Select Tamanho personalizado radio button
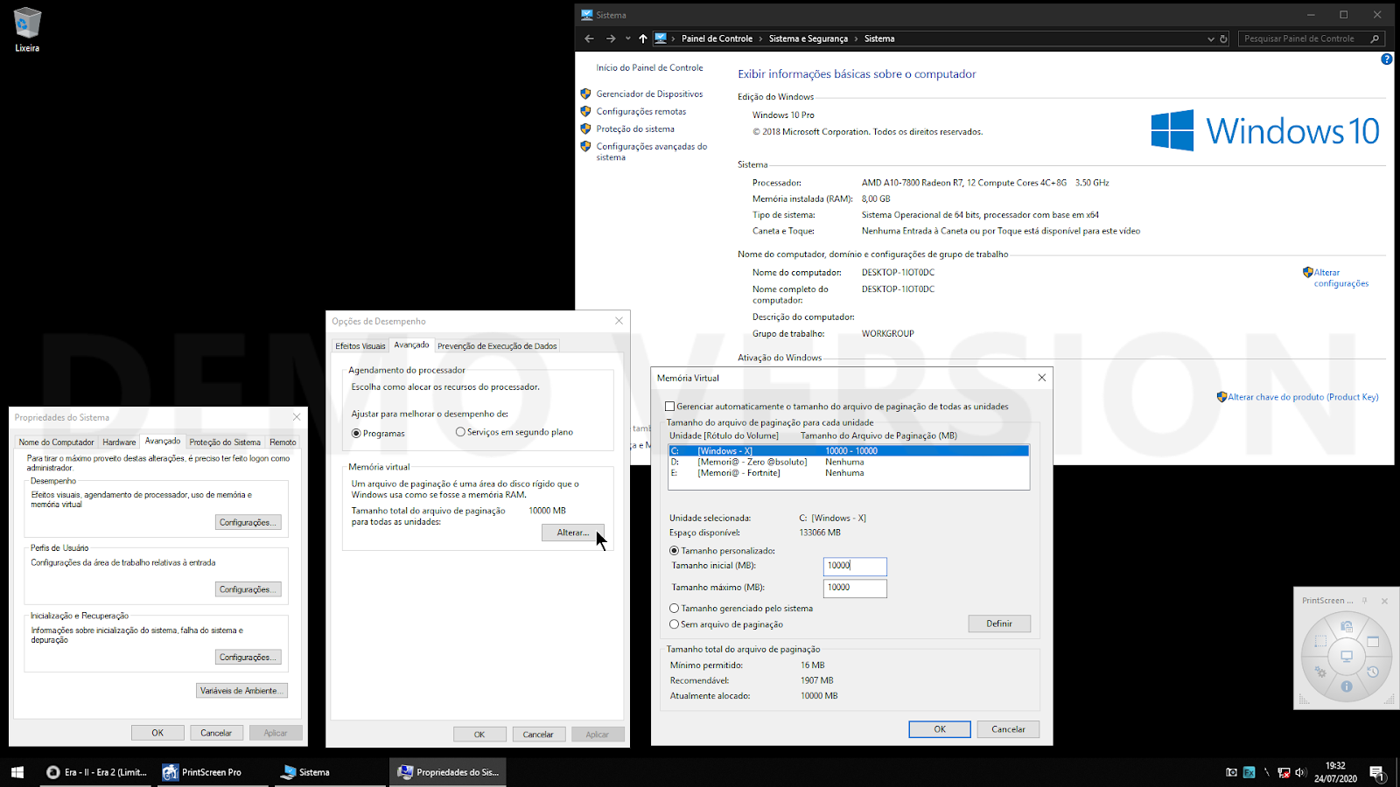This screenshot has height=787, width=1400. pos(674,551)
